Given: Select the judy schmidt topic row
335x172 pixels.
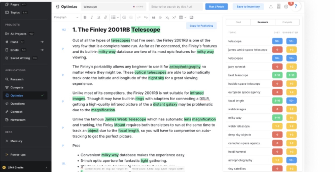Looking at the screenshot, I should click(x=262, y=67).
